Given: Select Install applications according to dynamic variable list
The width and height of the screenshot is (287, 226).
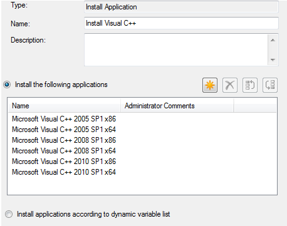Looking at the screenshot, I should click(9, 214).
